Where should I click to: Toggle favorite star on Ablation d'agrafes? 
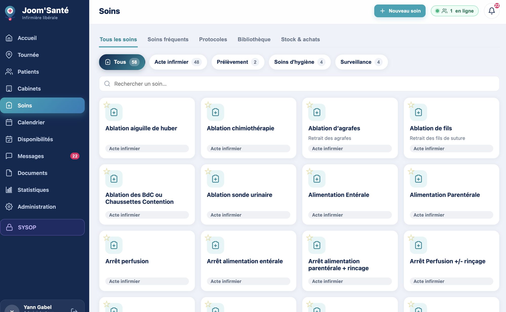coord(309,105)
